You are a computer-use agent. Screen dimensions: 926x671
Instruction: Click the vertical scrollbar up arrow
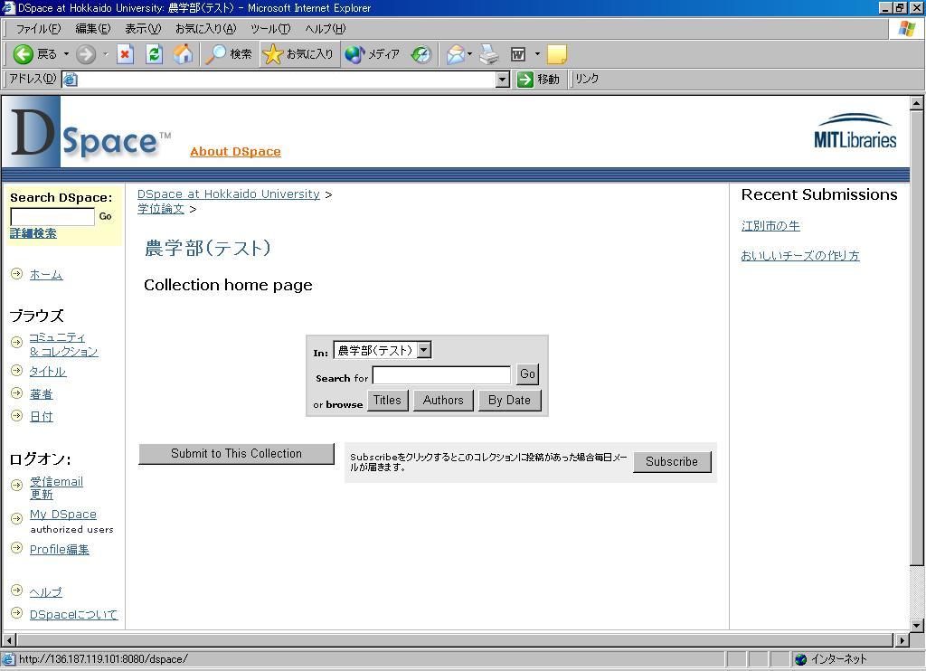[917, 103]
